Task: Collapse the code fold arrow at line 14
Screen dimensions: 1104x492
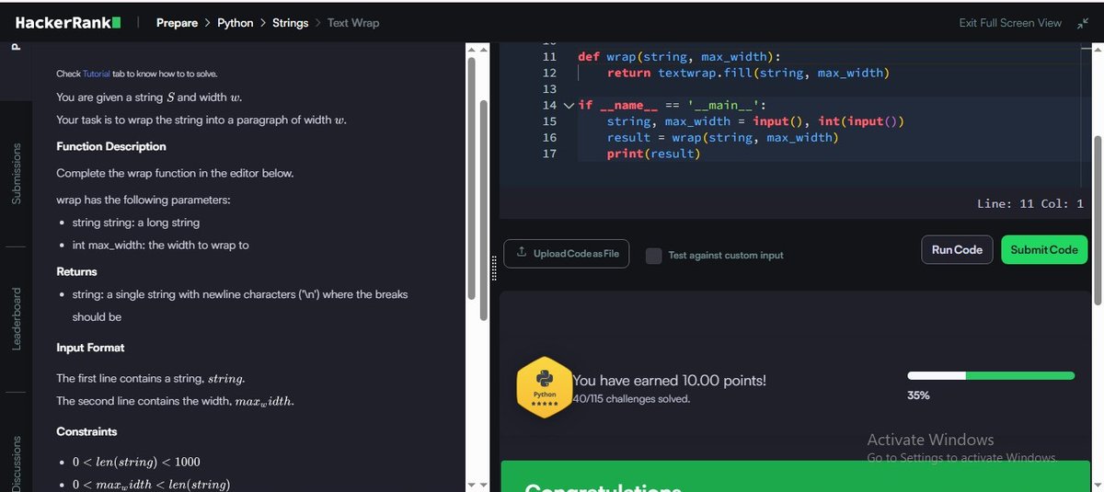Action: pyautogui.click(x=568, y=105)
